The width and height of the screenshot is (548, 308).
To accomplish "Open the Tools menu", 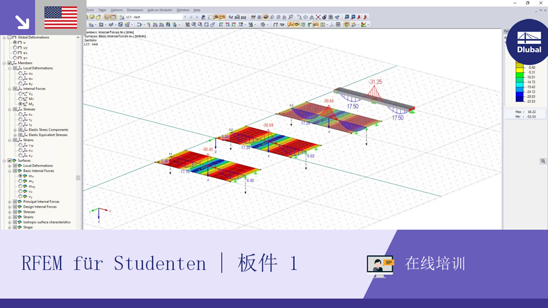I will point(90,10).
